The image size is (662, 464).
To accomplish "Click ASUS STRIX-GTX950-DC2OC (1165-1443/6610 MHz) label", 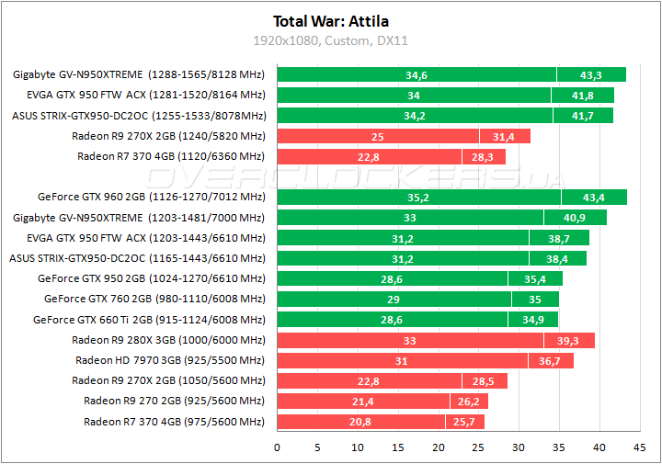I will [x=137, y=258].
